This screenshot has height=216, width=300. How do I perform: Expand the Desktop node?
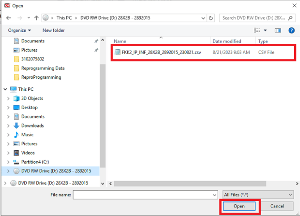(8, 108)
